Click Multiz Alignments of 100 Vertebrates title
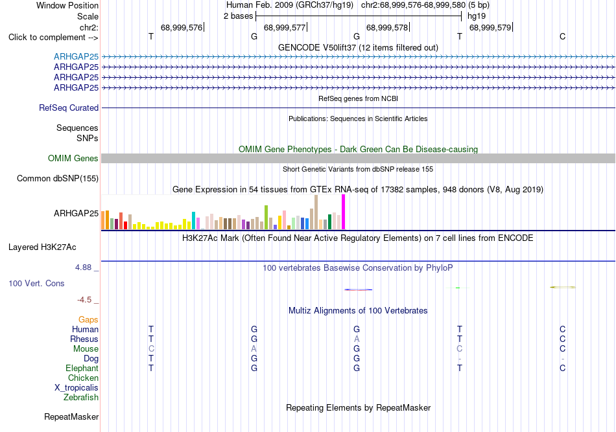Image resolution: width=616 pixels, height=432 pixels. click(358, 311)
